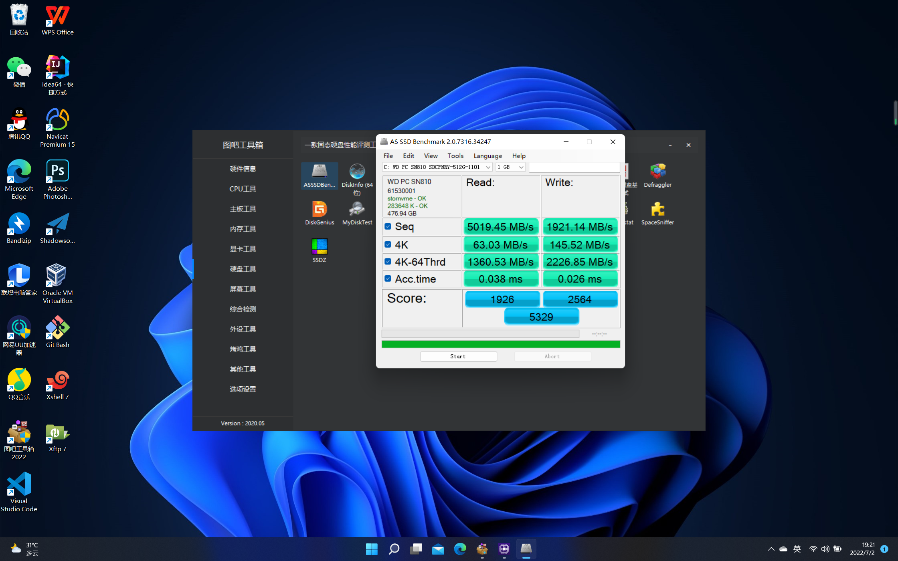Open the File menu in AS SSD
898x561 pixels.
point(388,156)
